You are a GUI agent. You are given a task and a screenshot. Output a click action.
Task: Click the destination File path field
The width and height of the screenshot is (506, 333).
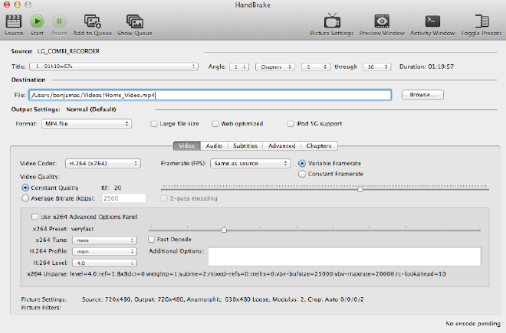tap(210, 95)
